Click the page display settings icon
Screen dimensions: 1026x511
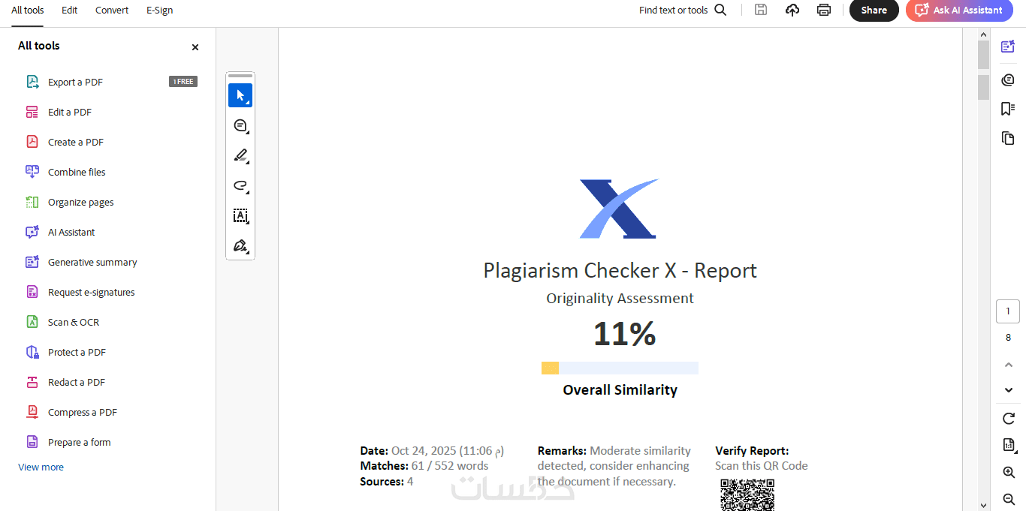pos(1009,445)
